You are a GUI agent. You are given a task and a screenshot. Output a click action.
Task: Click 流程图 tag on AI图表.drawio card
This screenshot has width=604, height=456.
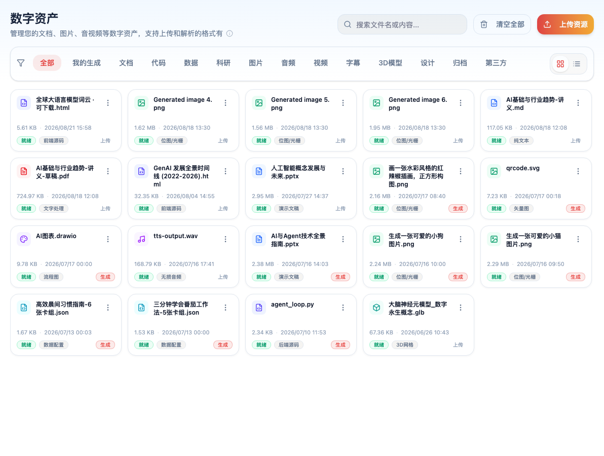[x=51, y=277]
